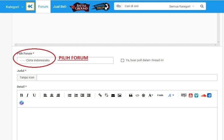This screenshot has width=224, height=140.
Task: Toggle bold formatting in the editor
Action: pos(22,95)
